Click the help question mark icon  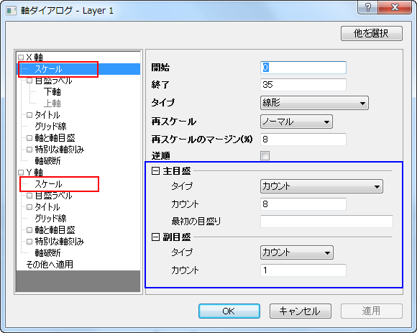coord(368,7)
